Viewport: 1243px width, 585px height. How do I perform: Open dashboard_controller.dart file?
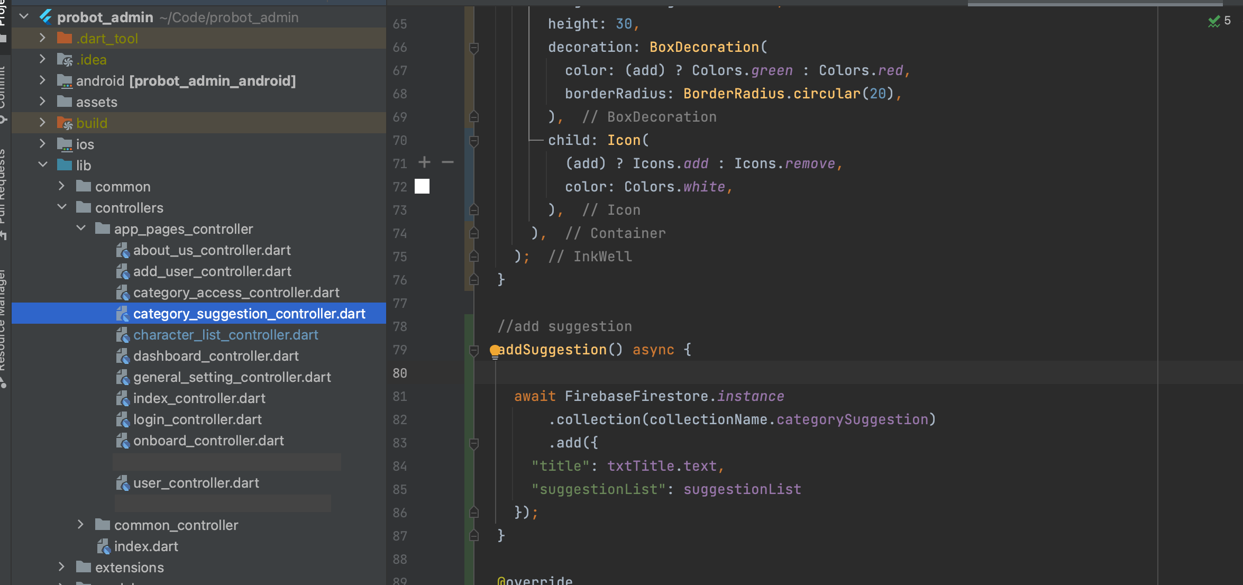click(216, 356)
